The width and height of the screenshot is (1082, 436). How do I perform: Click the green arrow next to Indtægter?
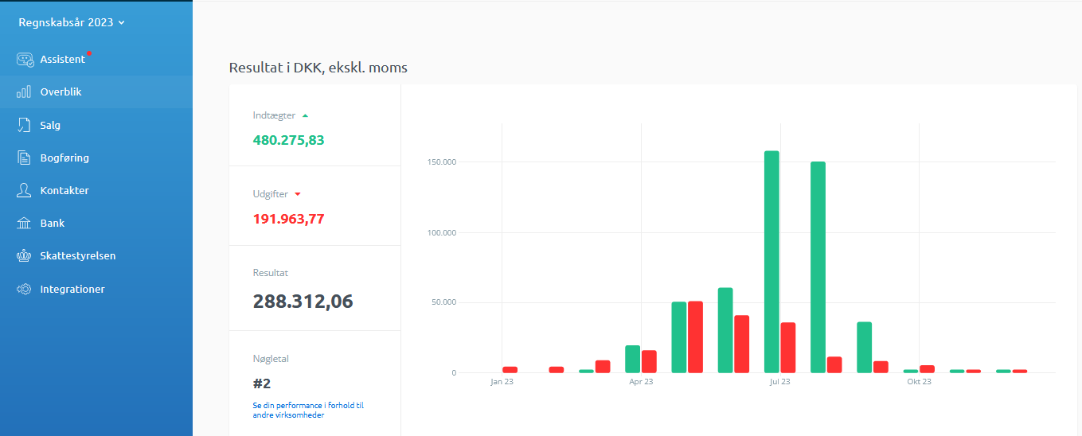click(305, 115)
